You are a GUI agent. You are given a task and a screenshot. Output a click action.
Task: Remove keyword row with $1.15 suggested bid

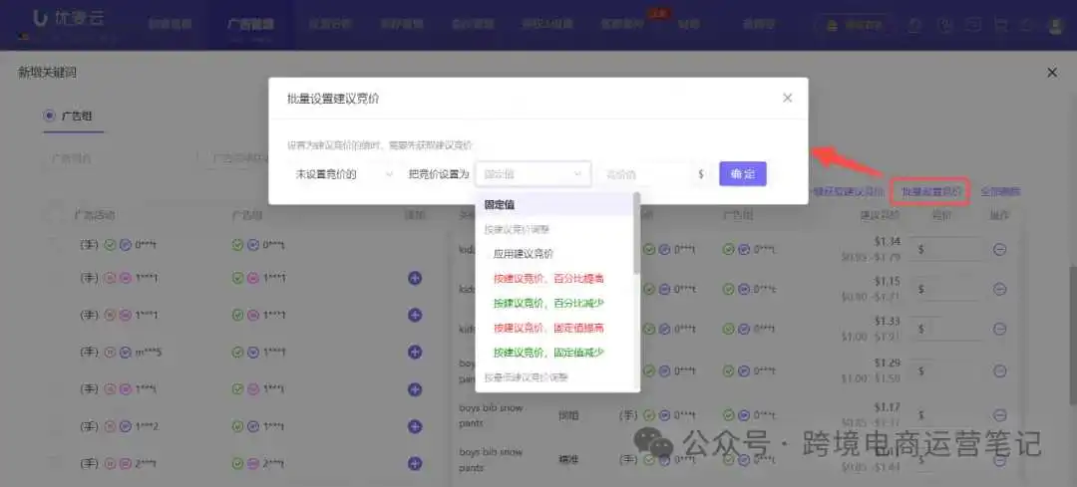(1000, 290)
